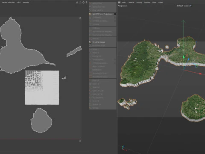Open the Display menu

[139, 2]
